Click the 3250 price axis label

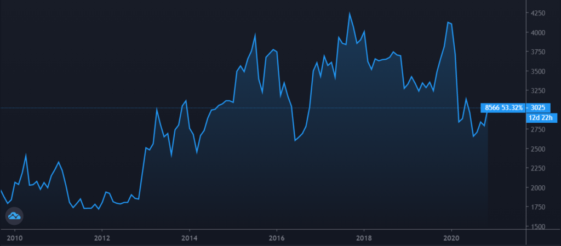(x=539, y=90)
